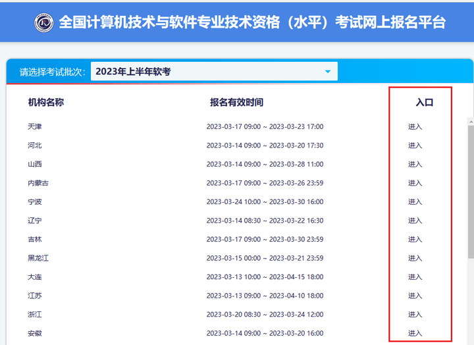Screen dimensions: 474x345
Task: Select the 浙江 institution name
Action: (35, 315)
